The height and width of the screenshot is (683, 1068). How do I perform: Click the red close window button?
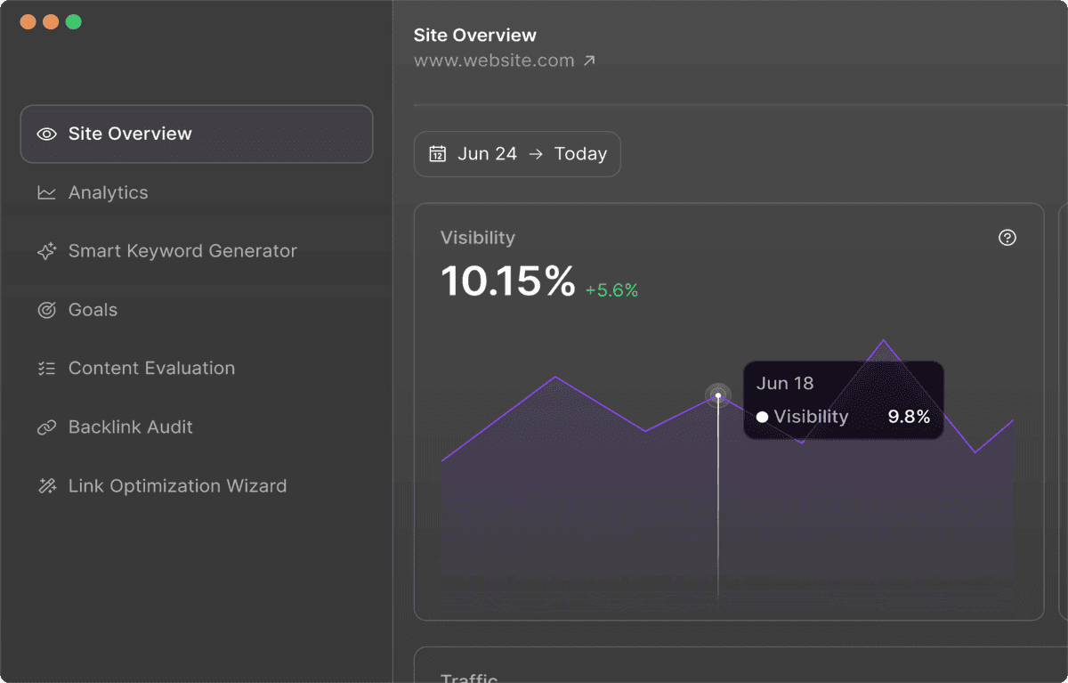pos(28,21)
